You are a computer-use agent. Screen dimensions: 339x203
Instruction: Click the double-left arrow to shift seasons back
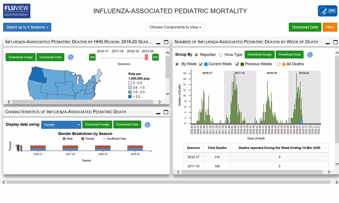(x=92, y=57)
